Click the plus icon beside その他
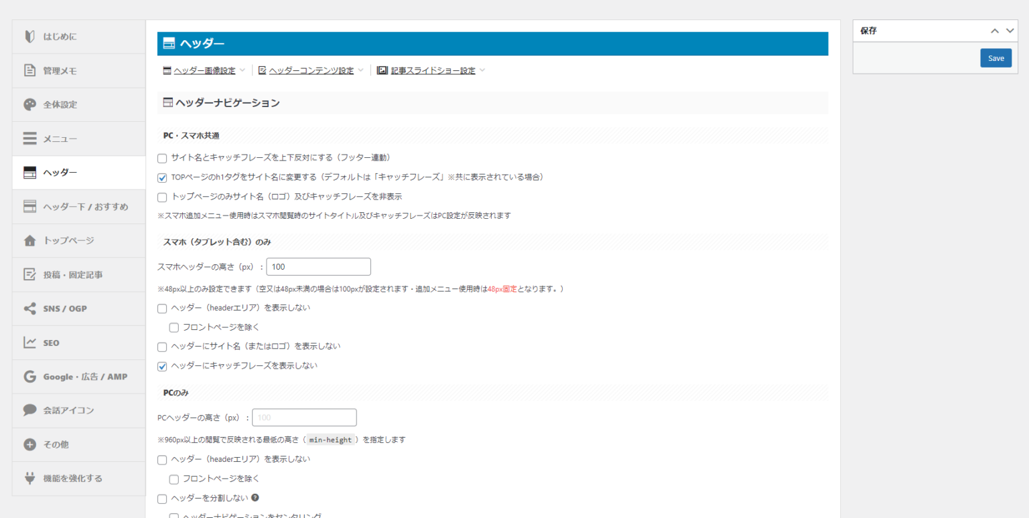Screen dimensions: 1029x518 click(29, 444)
